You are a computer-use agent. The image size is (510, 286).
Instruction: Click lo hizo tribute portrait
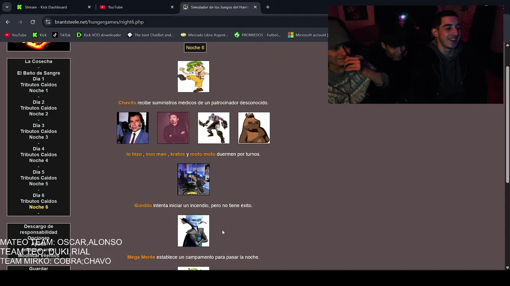click(133, 128)
